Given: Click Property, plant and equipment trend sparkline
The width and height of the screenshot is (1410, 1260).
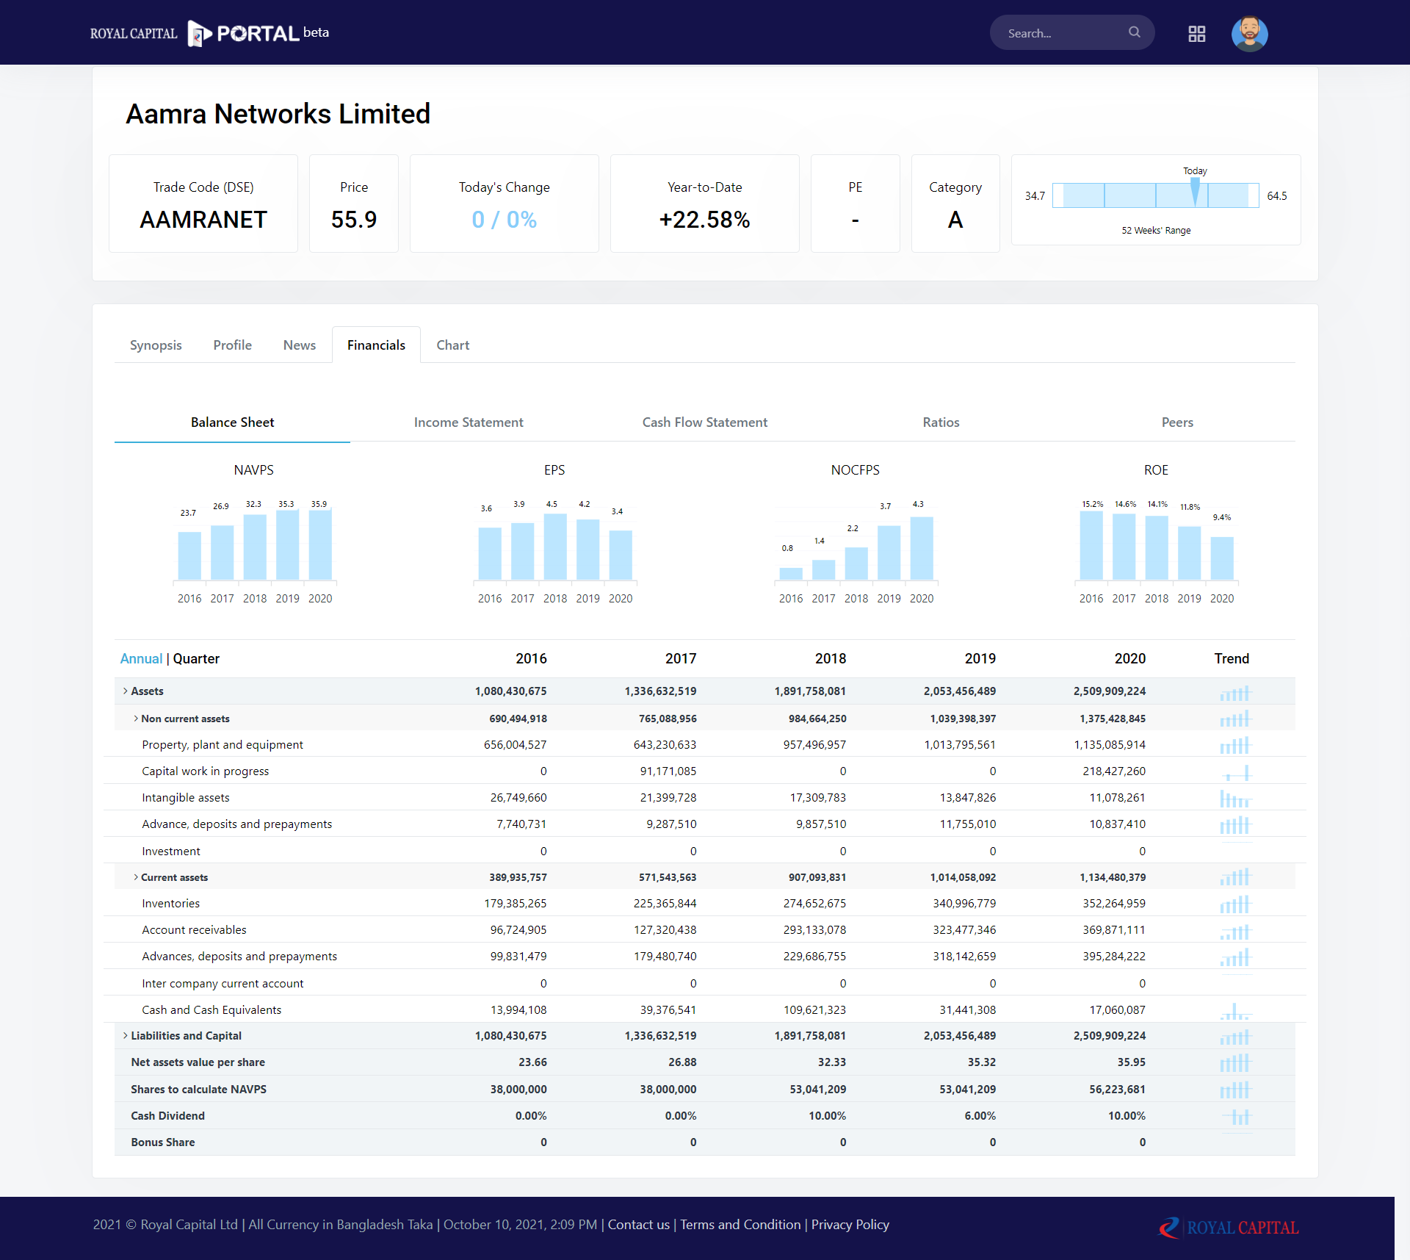Looking at the screenshot, I should (x=1235, y=746).
